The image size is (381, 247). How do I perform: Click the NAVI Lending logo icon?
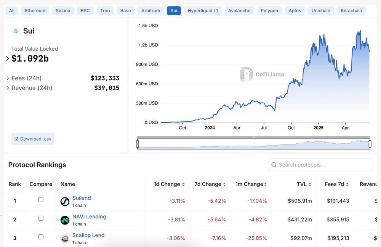pos(65,220)
